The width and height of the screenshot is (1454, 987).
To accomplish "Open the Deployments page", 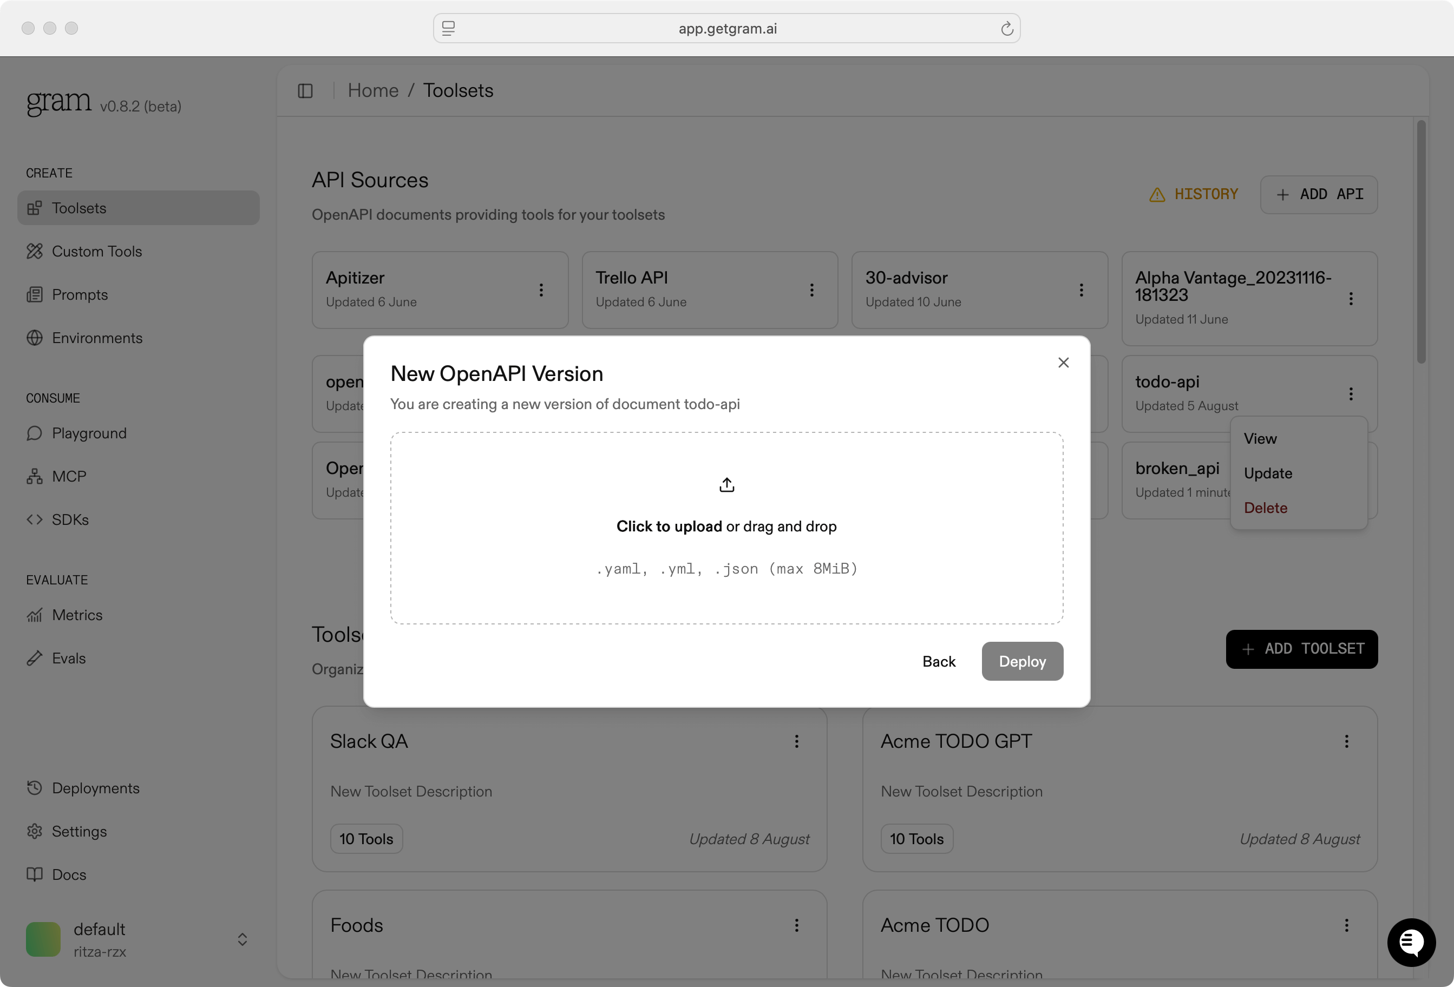I will click(96, 787).
